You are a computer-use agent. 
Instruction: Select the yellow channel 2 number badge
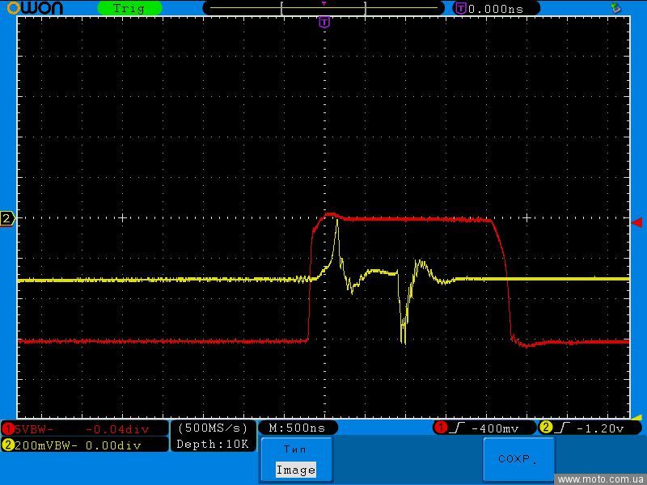(8, 445)
